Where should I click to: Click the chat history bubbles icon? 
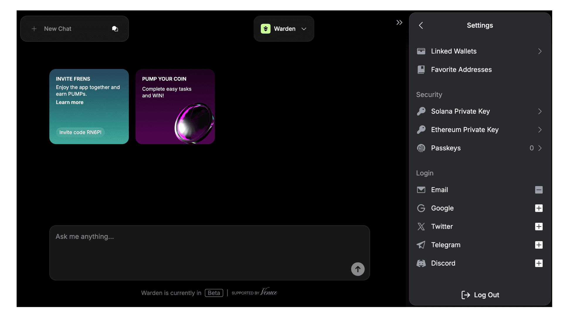click(x=115, y=29)
